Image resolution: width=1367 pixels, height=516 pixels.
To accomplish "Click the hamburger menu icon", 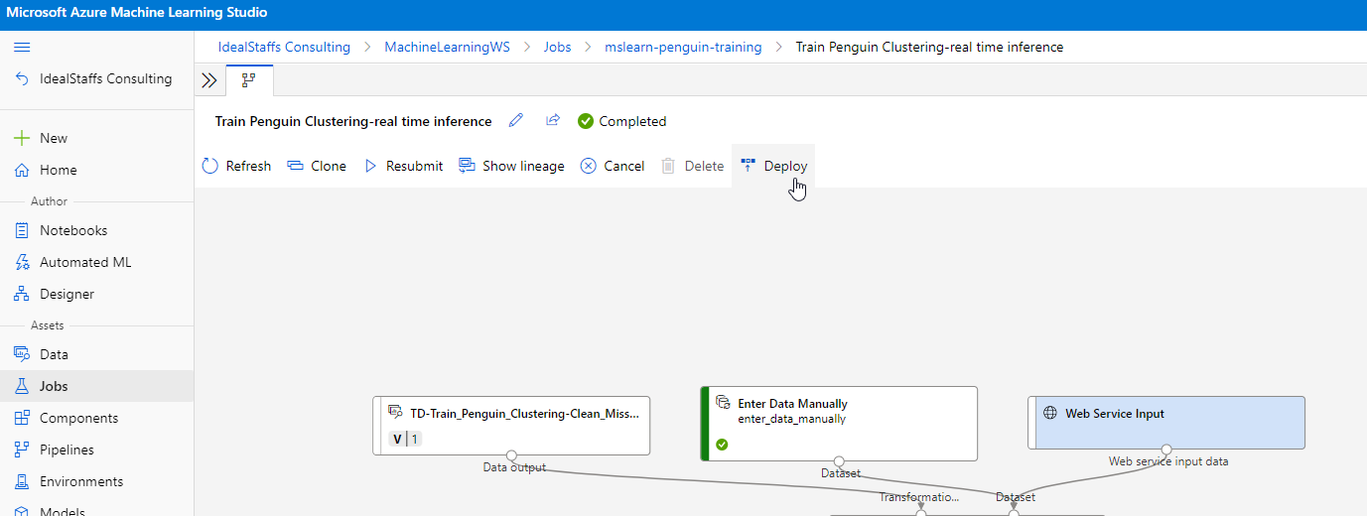I will click(22, 47).
